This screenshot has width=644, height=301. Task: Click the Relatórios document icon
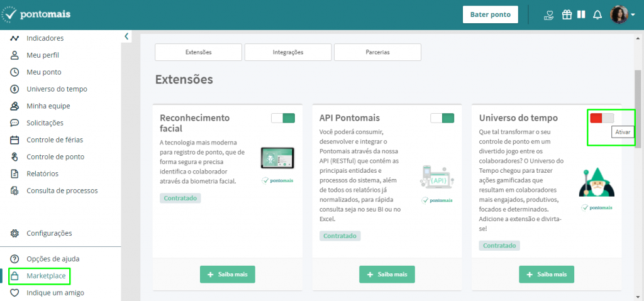pos(15,173)
